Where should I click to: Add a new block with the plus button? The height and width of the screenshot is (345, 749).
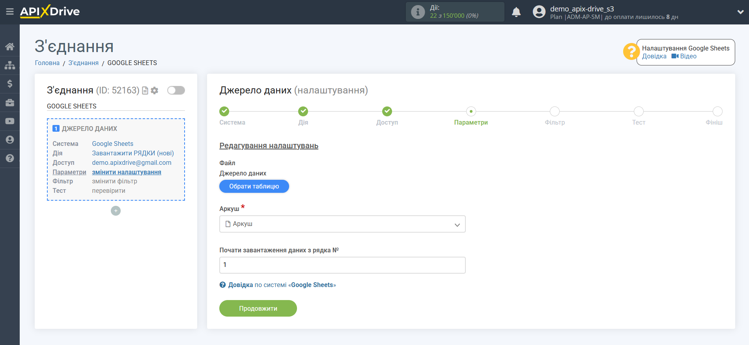[x=116, y=211]
